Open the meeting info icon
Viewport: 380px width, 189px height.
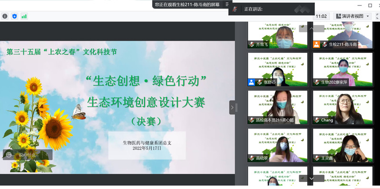click(5, 16)
